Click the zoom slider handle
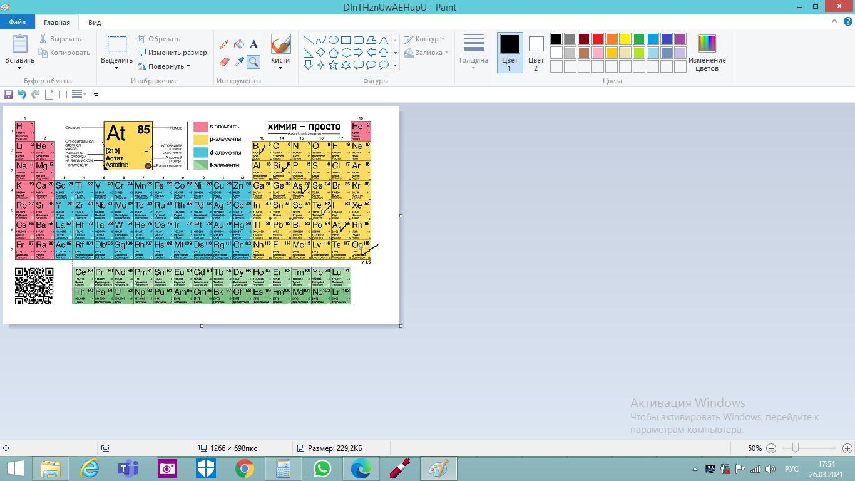Viewport: 855px width, 481px height. pos(796,448)
